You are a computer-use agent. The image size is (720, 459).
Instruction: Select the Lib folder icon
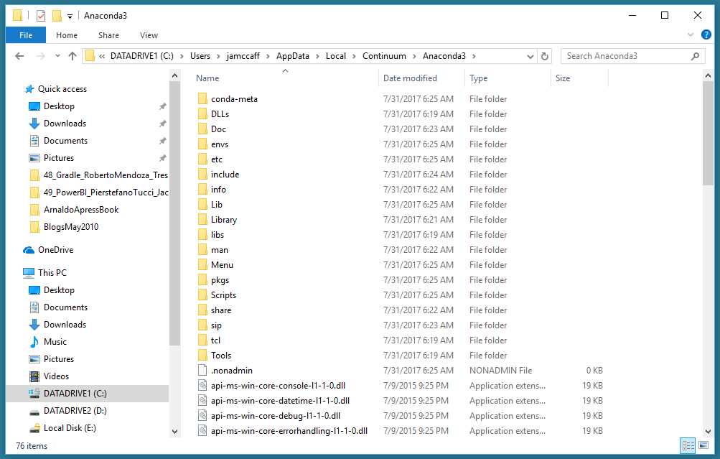tap(202, 205)
